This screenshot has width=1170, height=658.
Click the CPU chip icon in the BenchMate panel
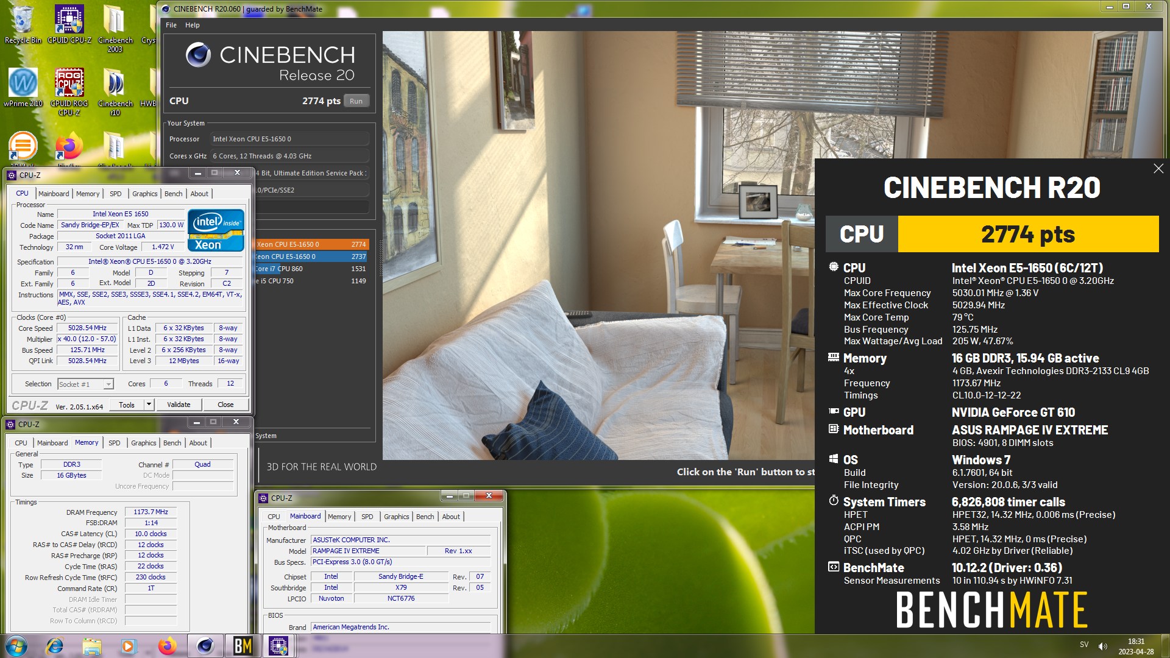[x=834, y=267]
